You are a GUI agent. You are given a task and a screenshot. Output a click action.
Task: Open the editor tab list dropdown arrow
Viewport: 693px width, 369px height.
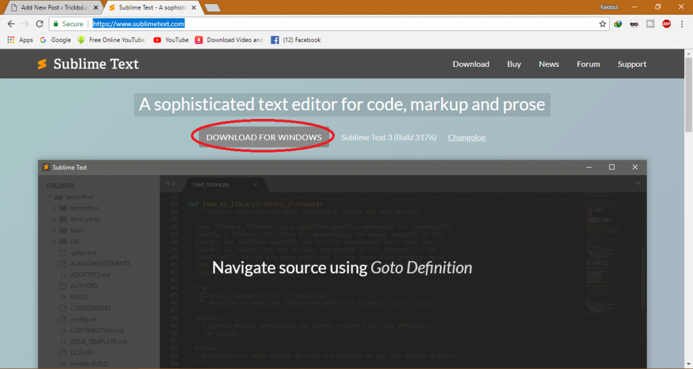(x=638, y=184)
